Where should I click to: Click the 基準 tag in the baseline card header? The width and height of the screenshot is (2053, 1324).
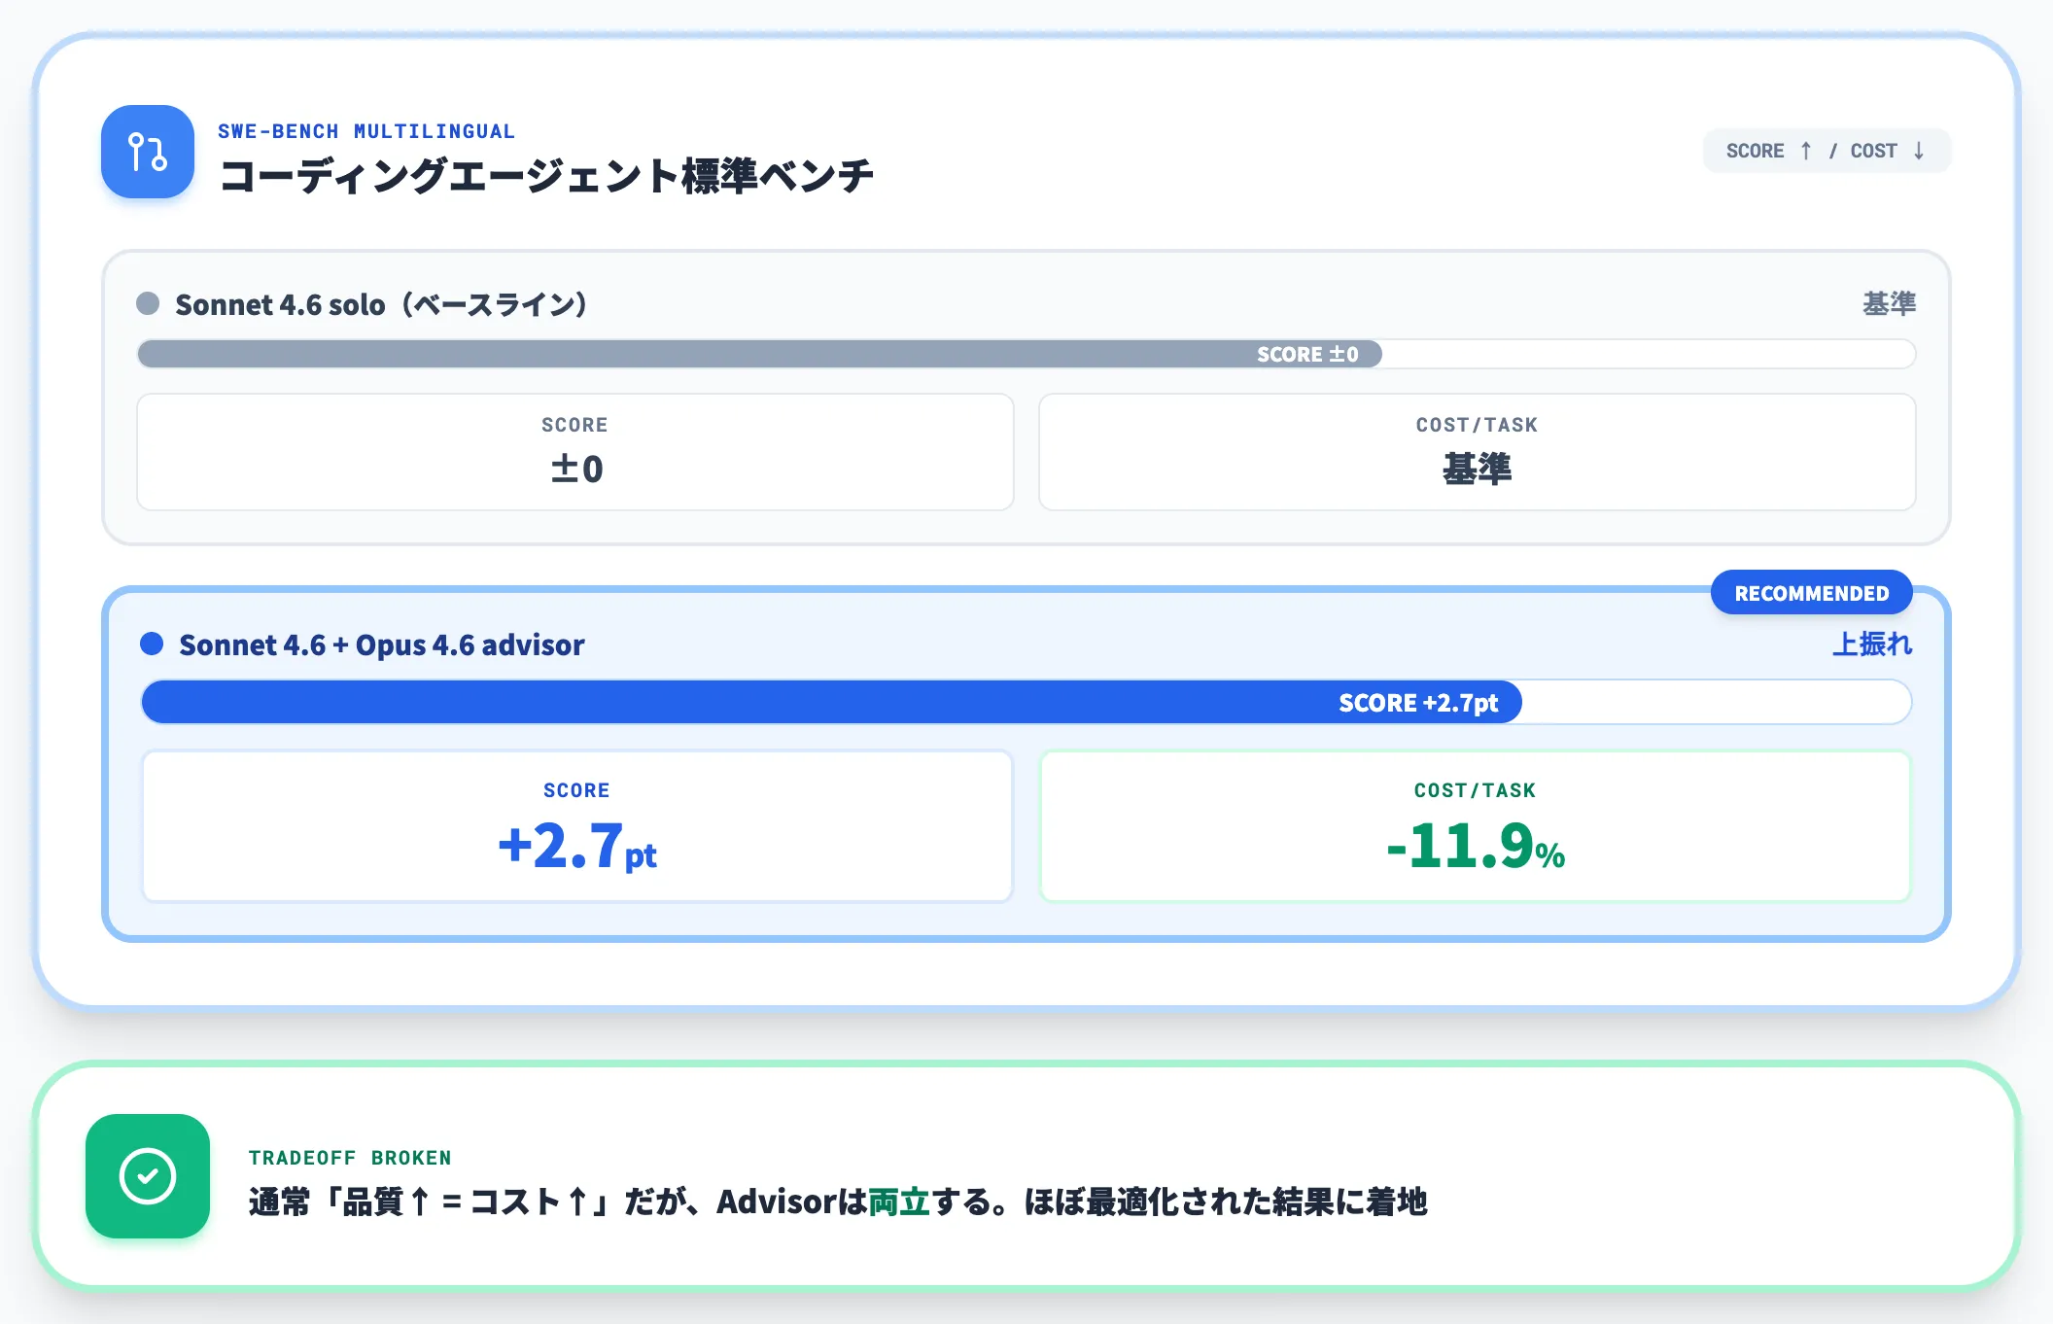pos(1889,304)
